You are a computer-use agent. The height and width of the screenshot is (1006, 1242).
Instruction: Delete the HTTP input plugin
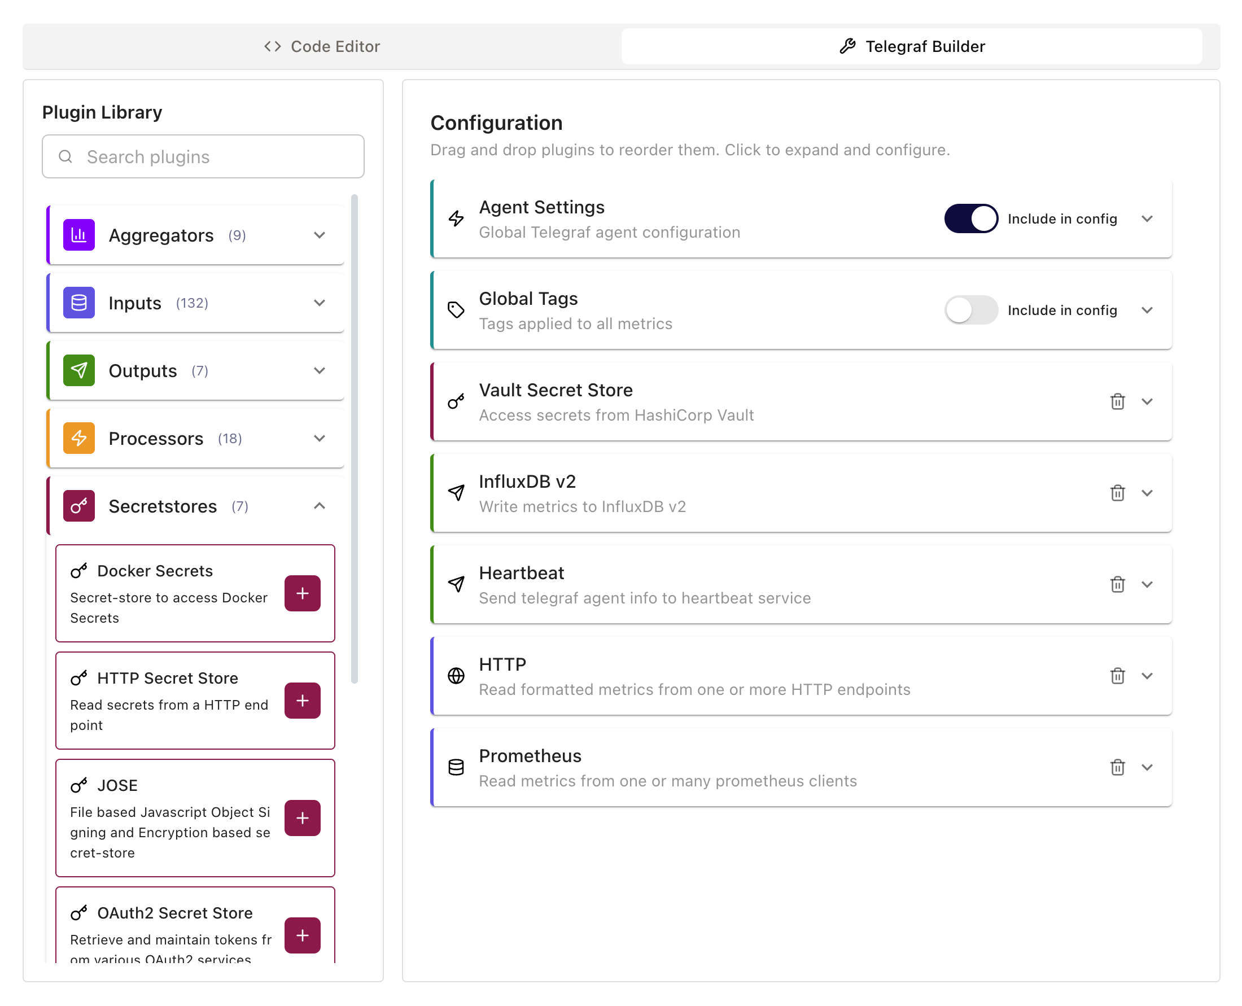(1117, 676)
